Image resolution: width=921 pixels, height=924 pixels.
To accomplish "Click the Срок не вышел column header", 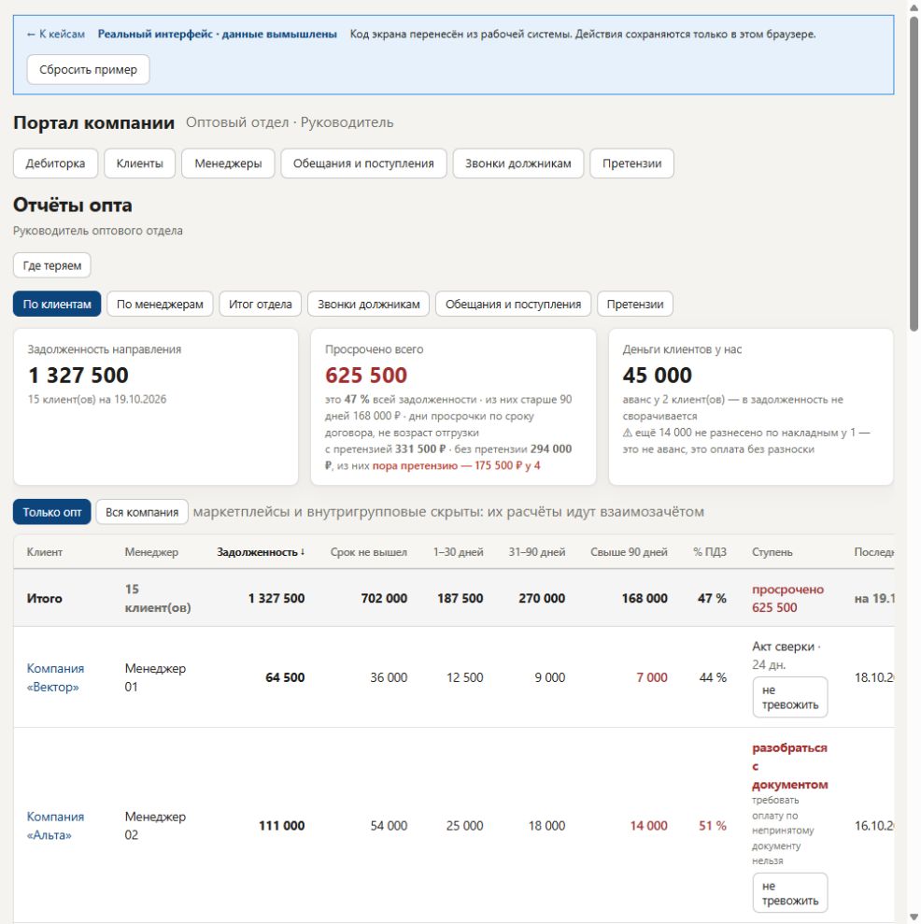I will click(x=369, y=552).
